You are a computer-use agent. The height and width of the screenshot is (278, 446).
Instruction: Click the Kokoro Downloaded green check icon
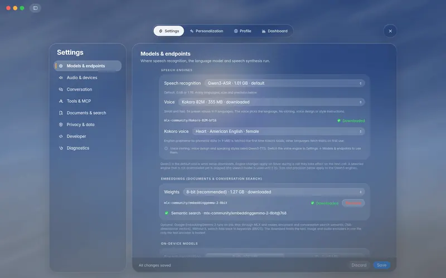(x=339, y=121)
